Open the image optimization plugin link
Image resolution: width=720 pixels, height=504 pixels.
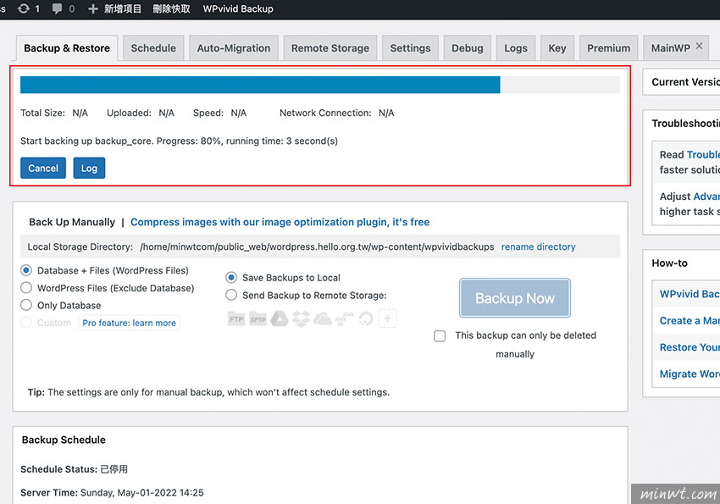280,222
